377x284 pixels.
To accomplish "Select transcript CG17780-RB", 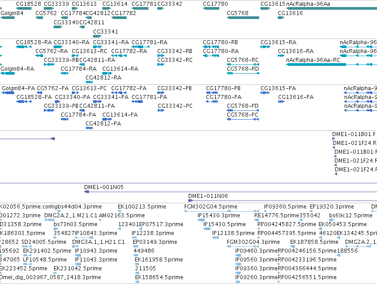I will [211, 47].
